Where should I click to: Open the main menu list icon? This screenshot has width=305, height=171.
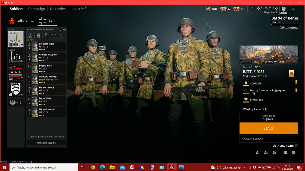pyautogui.click(x=293, y=9)
